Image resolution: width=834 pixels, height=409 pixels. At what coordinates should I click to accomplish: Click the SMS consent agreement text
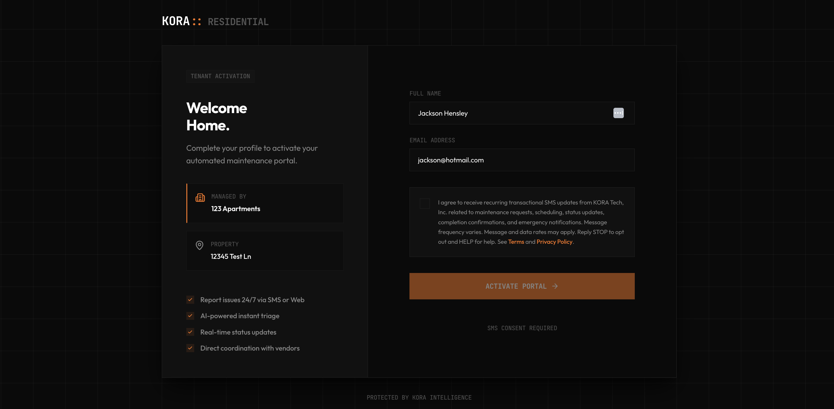531,222
